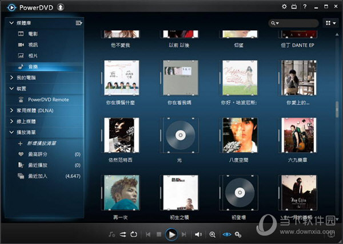Skip to previous track
The height and width of the screenshot is (244, 343).
(148, 234)
